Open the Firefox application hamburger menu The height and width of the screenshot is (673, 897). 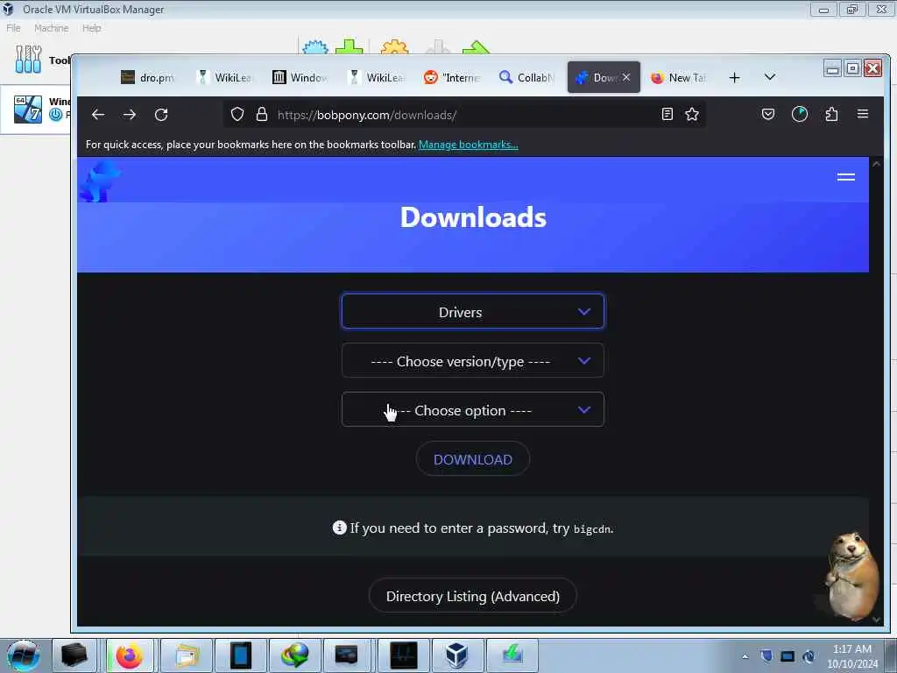click(863, 114)
